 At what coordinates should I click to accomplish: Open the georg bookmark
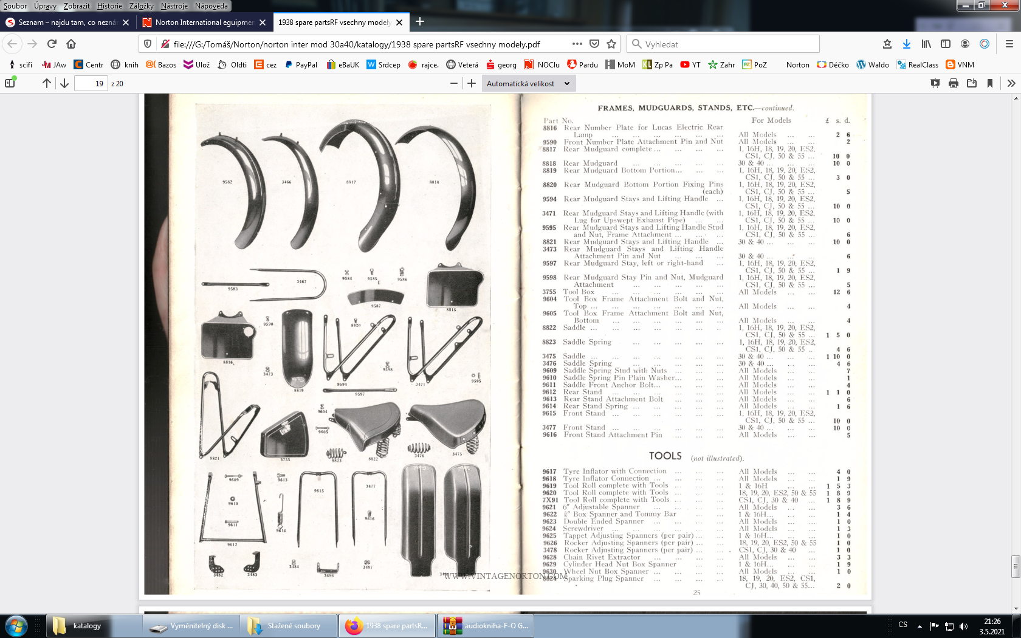point(501,64)
